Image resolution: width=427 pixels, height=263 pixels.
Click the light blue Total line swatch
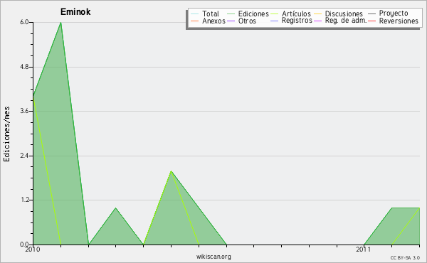(194, 14)
